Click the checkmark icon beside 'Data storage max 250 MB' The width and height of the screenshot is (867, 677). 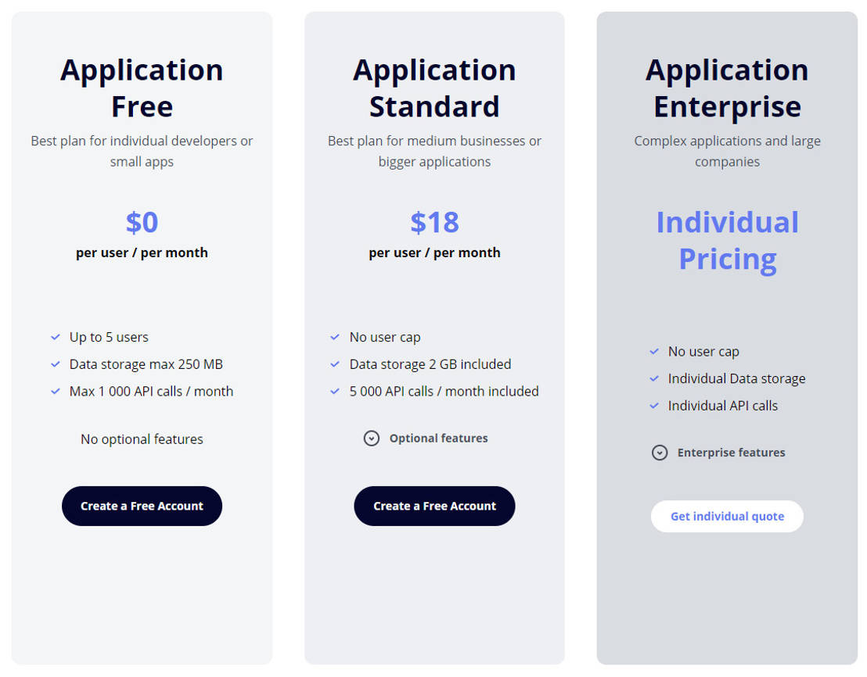(x=55, y=364)
